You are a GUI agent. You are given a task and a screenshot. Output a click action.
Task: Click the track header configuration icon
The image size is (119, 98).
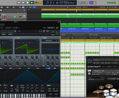point(24,10)
